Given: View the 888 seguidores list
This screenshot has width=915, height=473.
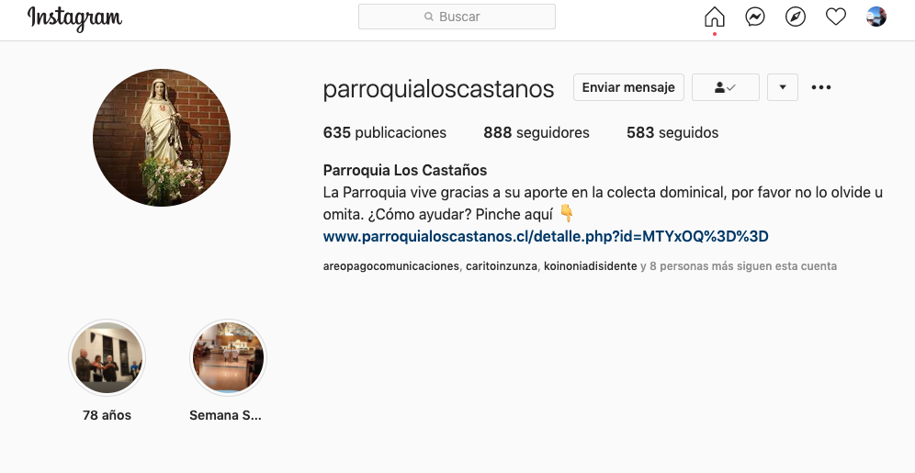Looking at the screenshot, I should pyautogui.click(x=537, y=133).
